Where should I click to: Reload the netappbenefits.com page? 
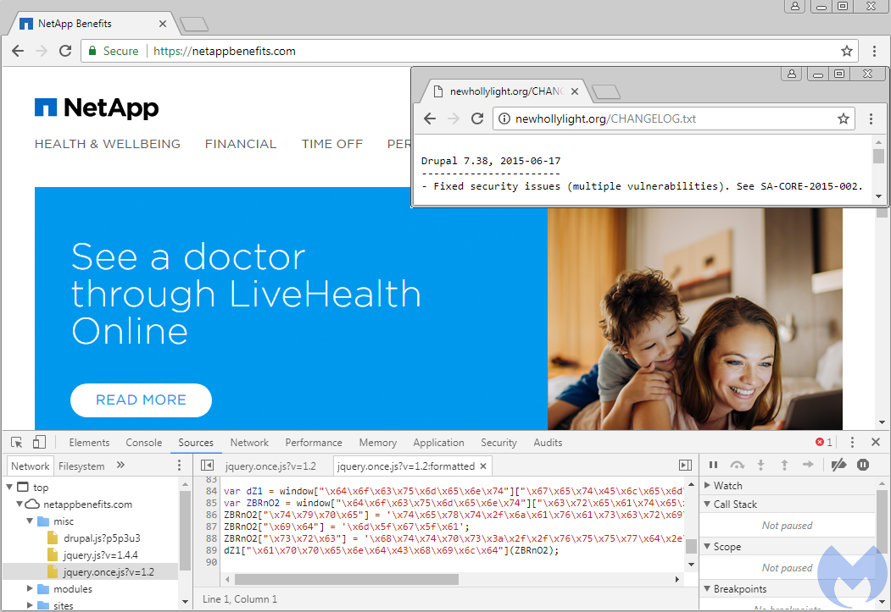pos(65,51)
